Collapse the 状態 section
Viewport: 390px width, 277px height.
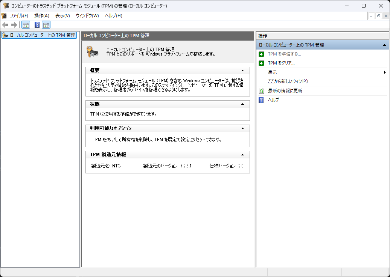point(242,104)
